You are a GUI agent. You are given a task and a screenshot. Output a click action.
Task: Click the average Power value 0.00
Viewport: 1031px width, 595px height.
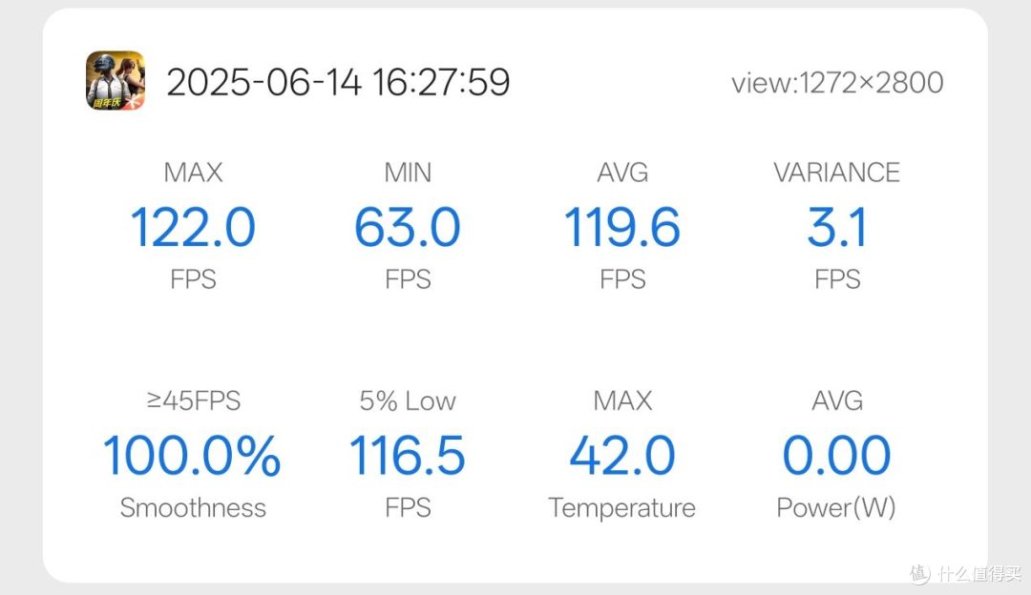click(x=837, y=455)
